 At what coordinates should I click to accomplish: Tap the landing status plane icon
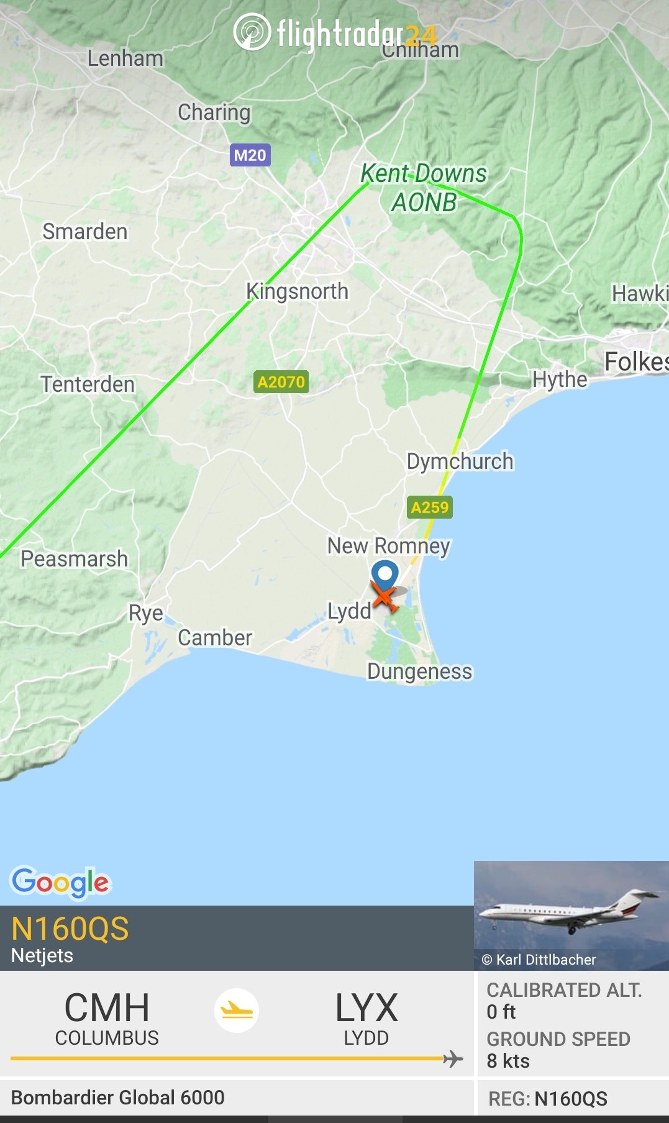coord(237,1011)
